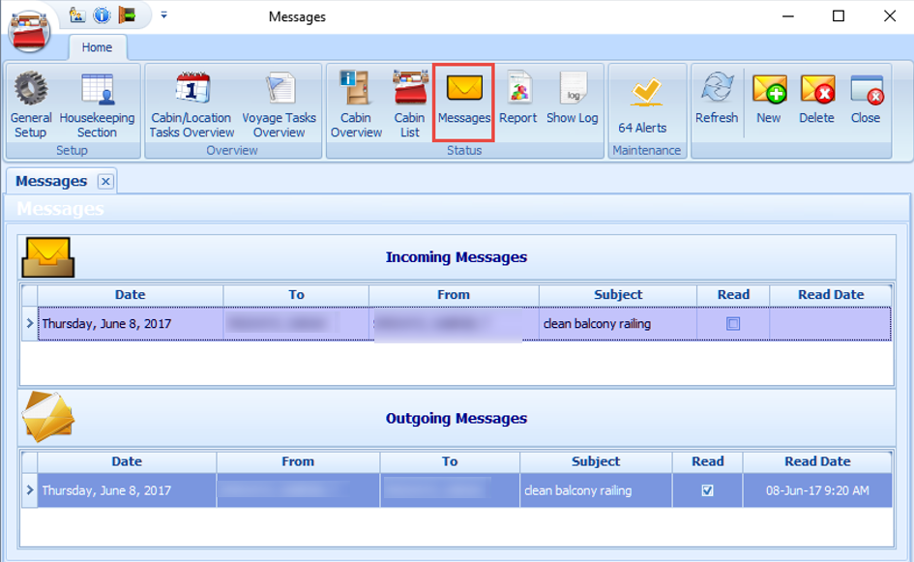
Task: Refresh the messages list
Action: point(716,97)
